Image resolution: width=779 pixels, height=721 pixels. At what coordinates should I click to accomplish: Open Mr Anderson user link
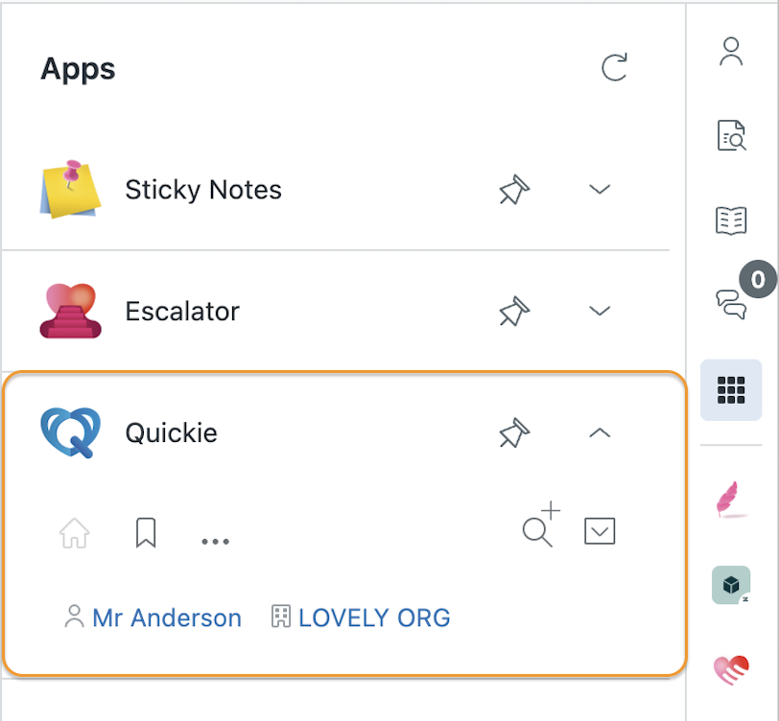(x=153, y=617)
